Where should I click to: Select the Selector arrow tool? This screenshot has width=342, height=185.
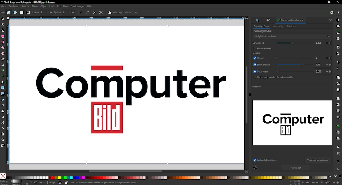click(3, 19)
